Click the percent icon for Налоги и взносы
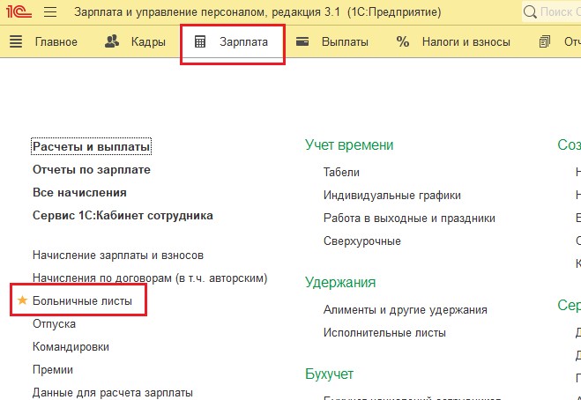Viewport: 581px width, 400px height. tap(403, 41)
